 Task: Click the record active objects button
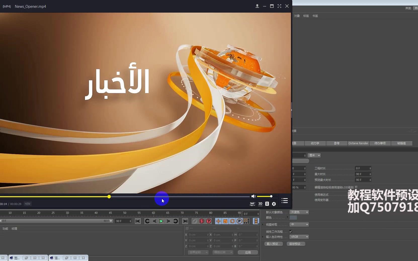(x=194, y=221)
